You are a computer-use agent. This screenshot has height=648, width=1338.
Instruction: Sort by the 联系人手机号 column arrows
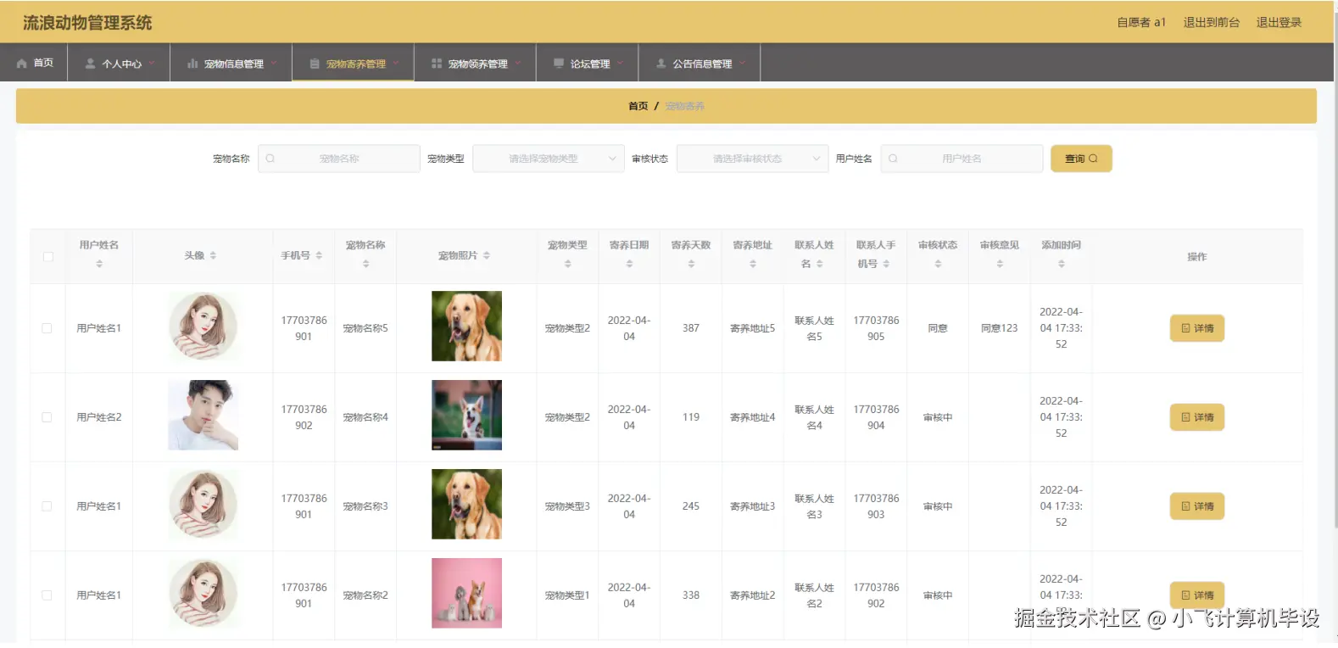(886, 264)
